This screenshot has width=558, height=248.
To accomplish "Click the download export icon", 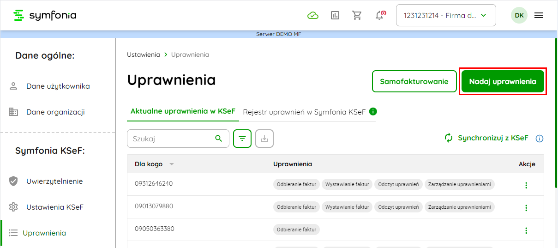I will click(x=264, y=138).
